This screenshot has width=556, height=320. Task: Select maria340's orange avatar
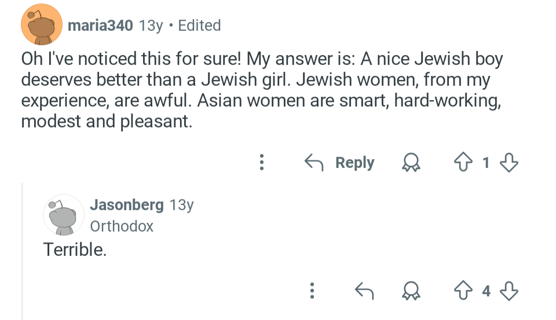click(x=42, y=24)
